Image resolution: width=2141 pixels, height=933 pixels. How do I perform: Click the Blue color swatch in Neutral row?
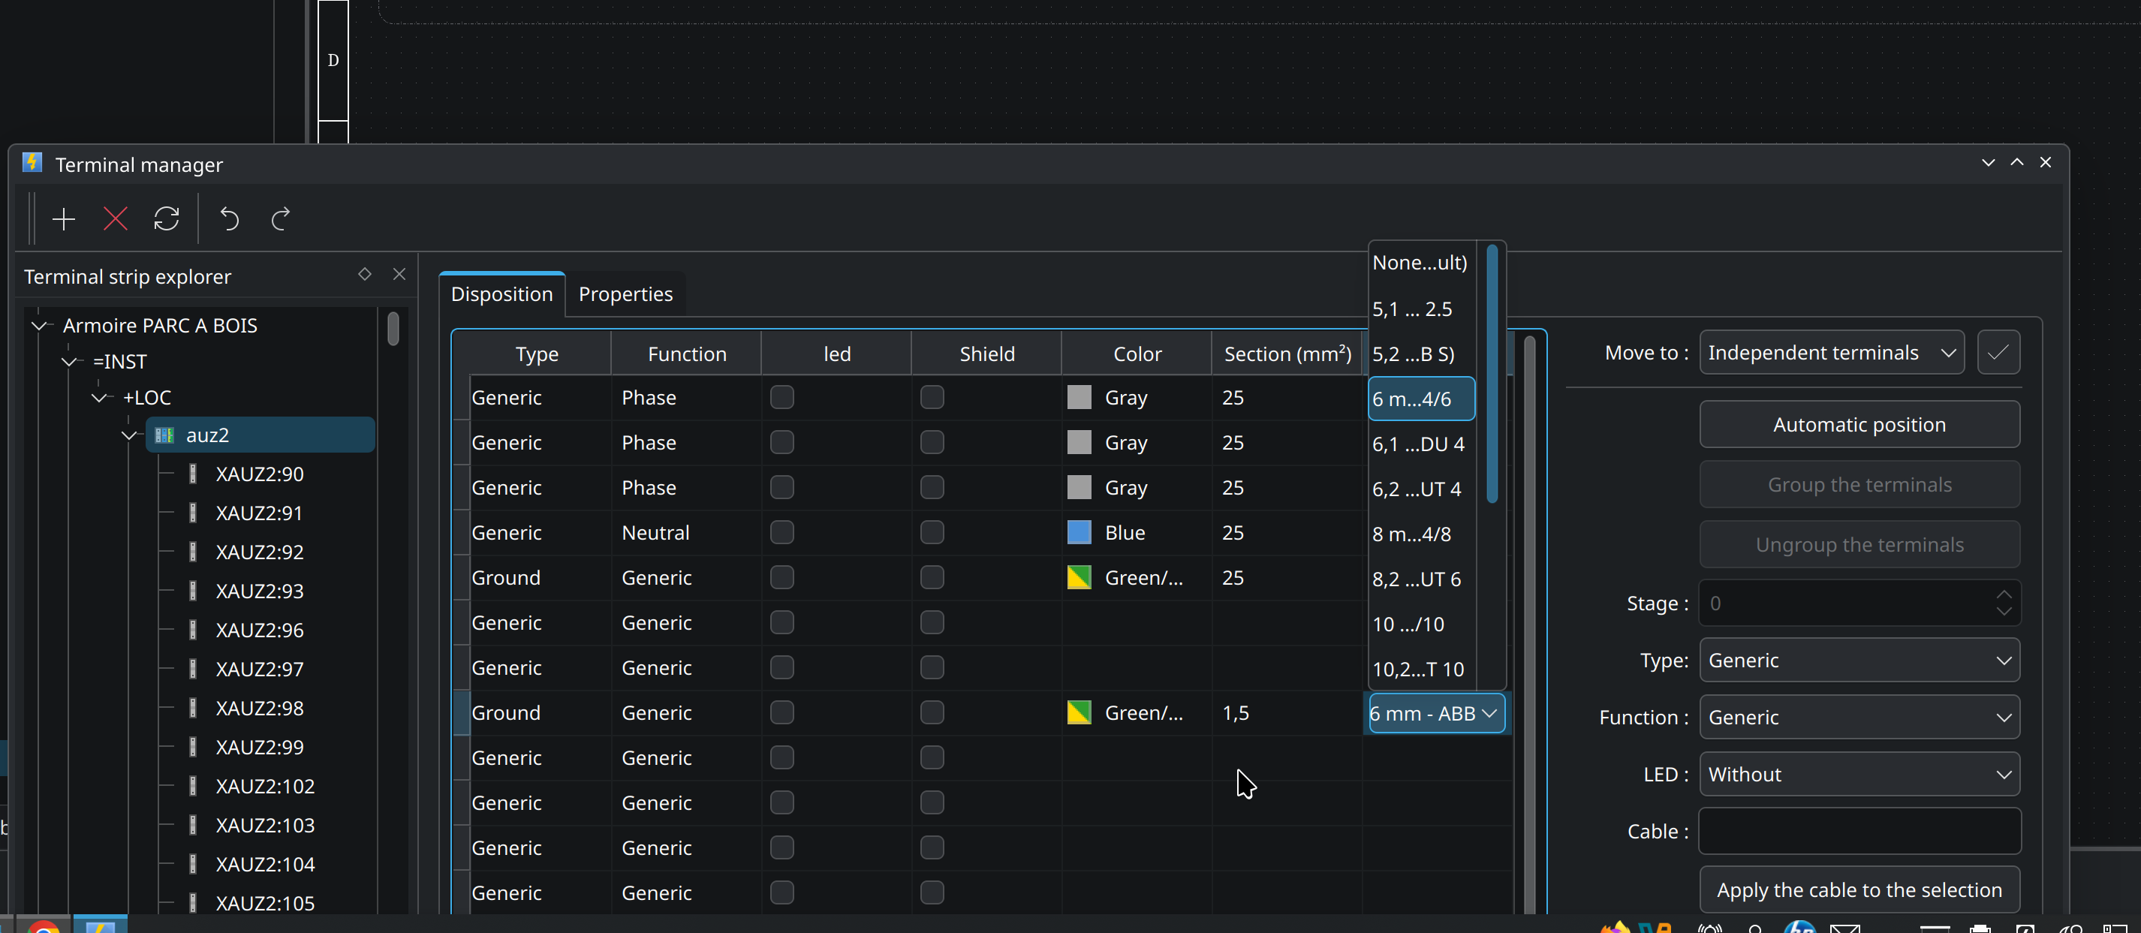tap(1079, 532)
